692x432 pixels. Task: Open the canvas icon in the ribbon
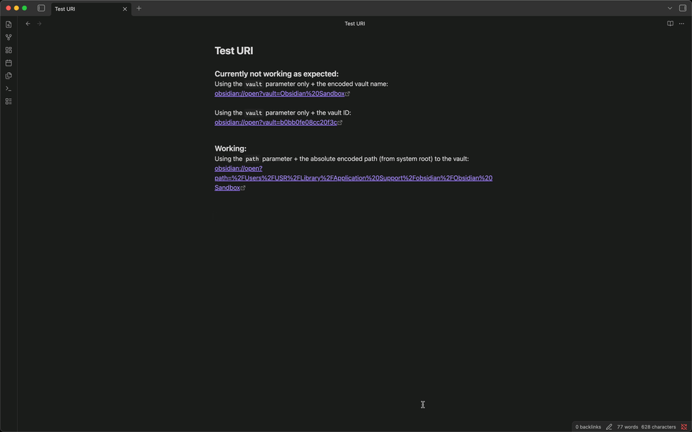pos(9,50)
